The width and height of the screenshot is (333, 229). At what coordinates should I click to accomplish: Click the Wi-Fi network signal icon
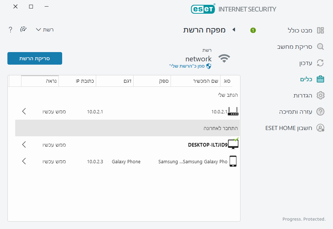pos(224,58)
